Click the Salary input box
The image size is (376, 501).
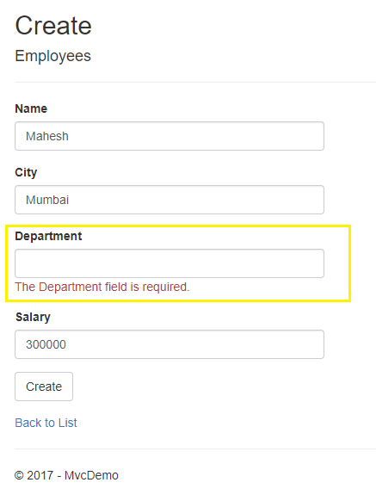170,344
